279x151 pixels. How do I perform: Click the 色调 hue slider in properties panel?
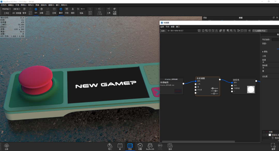point(270,62)
